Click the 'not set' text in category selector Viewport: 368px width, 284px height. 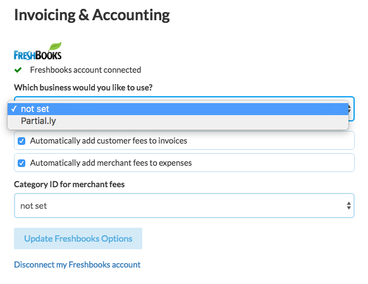point(34,206)
